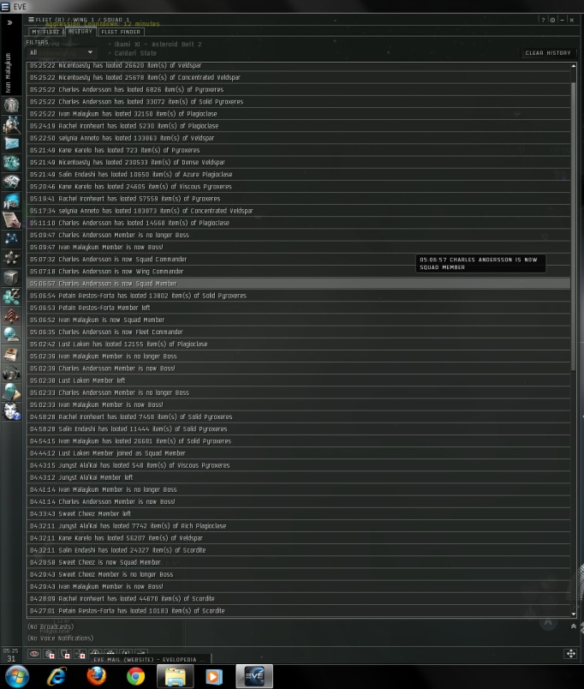Screen dimensions: 584x689
Task: Click the fourth broadcast icon with the red cross
Action: click(x=80, y=654)
